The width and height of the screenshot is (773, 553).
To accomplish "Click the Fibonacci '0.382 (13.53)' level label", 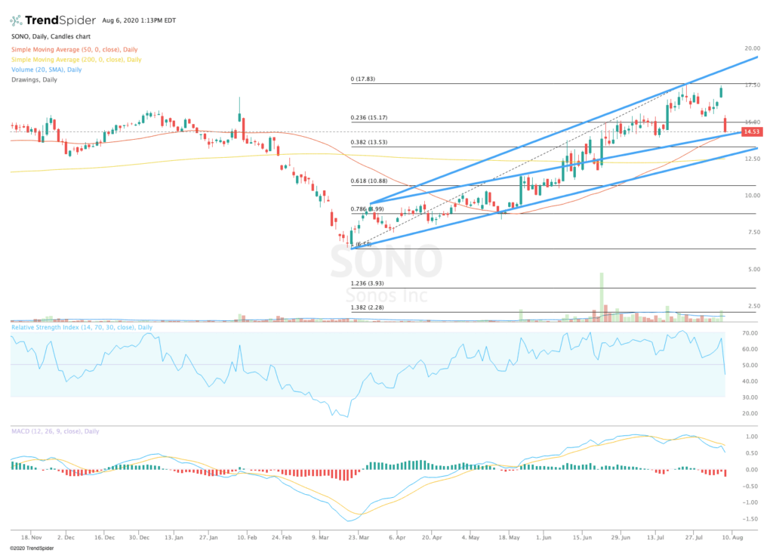I will 368,142.
